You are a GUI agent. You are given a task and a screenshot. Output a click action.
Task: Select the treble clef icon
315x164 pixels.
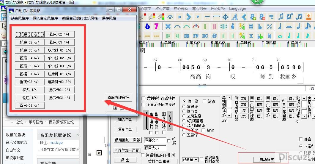[233, 26]
